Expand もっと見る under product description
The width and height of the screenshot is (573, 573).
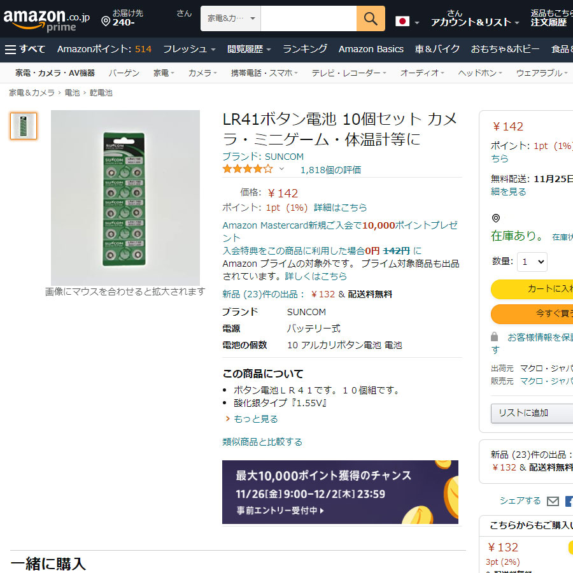coord(255,419)
